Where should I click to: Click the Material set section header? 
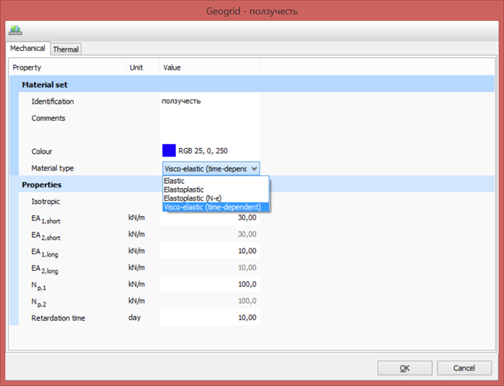[45, 85]
